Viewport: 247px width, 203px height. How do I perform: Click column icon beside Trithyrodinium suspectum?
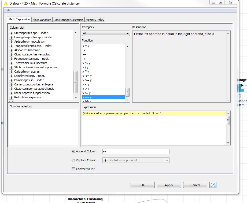click(11, 63)
